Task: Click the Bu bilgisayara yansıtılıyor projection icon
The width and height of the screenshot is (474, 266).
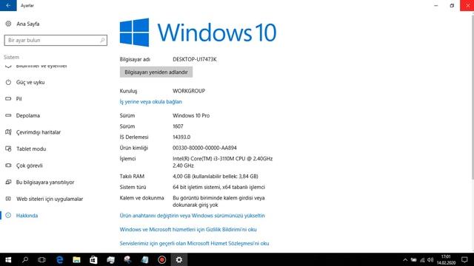Action: tap(8, 182)
